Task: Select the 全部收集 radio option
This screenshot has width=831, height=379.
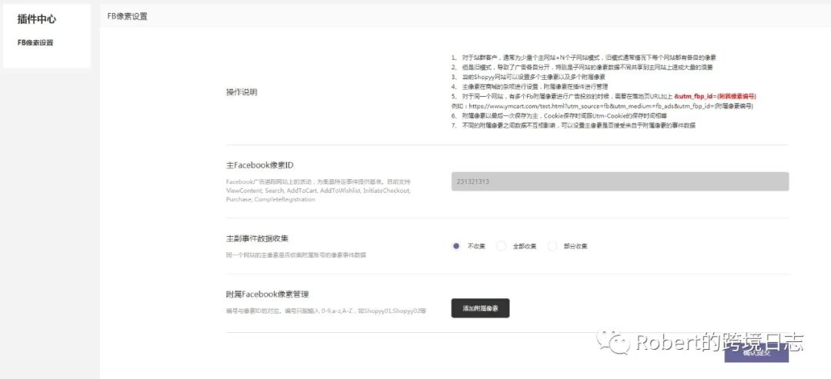Action: (x=501, y=246)
